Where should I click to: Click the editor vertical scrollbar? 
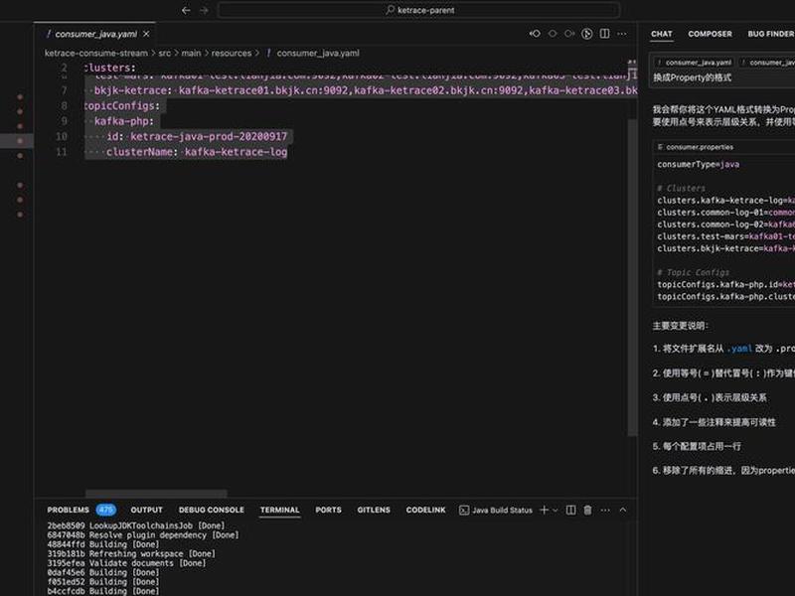click(632, 278)
